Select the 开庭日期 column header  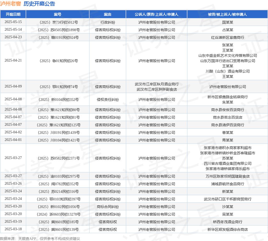[x=13, y=14]
